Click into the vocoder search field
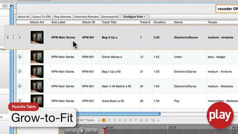 click(x=227, y=9)
